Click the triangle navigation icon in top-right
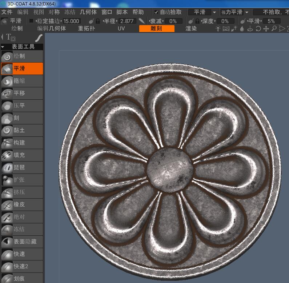Viewport: 289px width, 283px height. (282, 29)
